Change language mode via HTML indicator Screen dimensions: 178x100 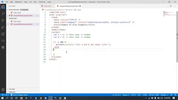click(145, 95)
